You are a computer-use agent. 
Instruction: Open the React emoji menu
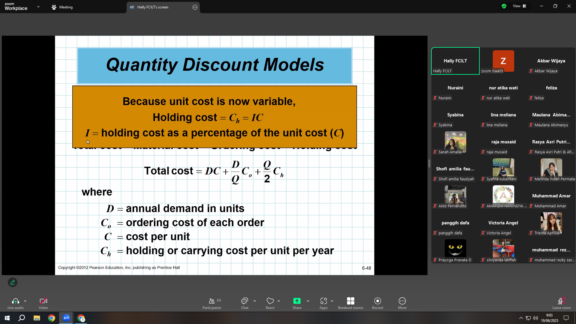(x=270, y=303)
